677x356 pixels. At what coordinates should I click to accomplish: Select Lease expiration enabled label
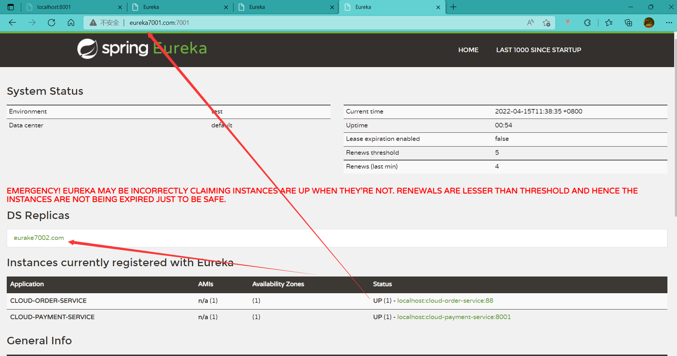tap(383, 139)
